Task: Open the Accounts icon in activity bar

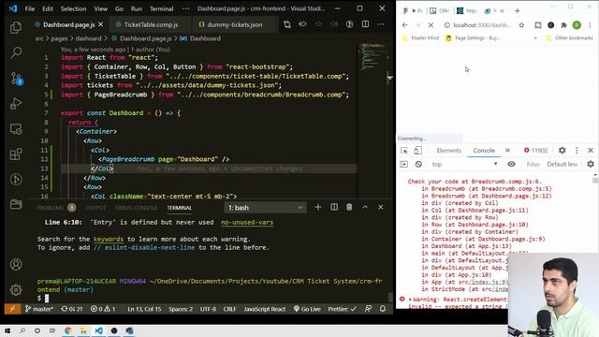Action: (x=16, y=264)
